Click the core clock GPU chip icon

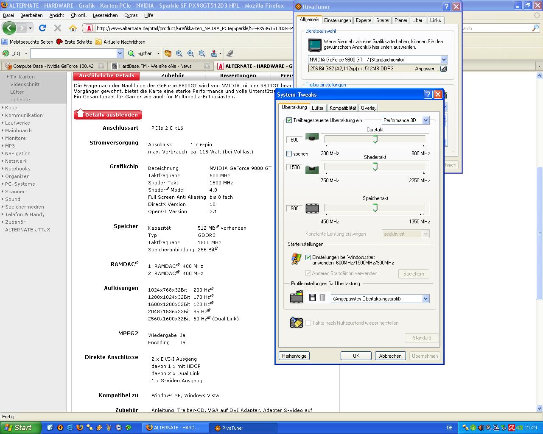(x=312, y=138)
